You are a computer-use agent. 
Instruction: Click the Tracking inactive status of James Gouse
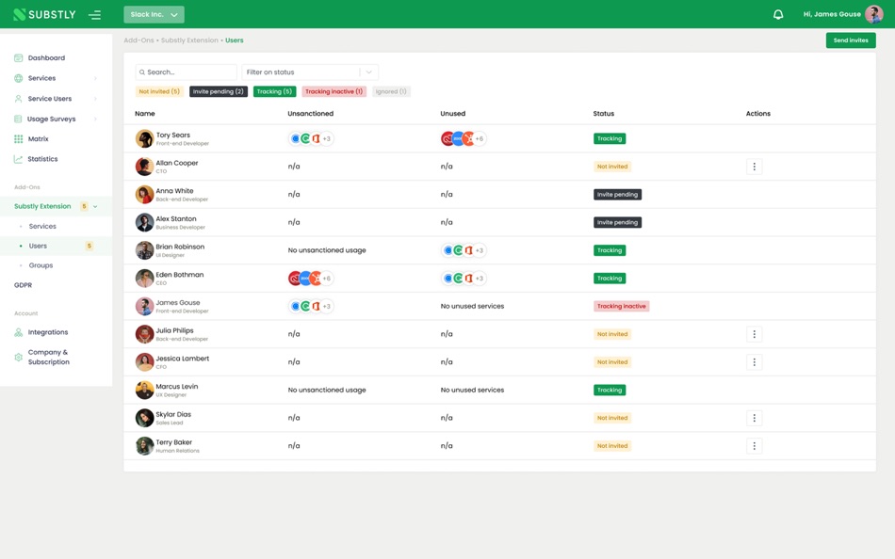621,306
